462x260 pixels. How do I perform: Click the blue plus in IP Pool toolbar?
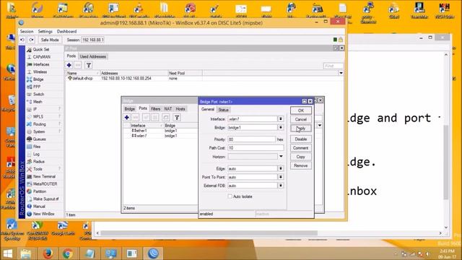tap(69, 65)
